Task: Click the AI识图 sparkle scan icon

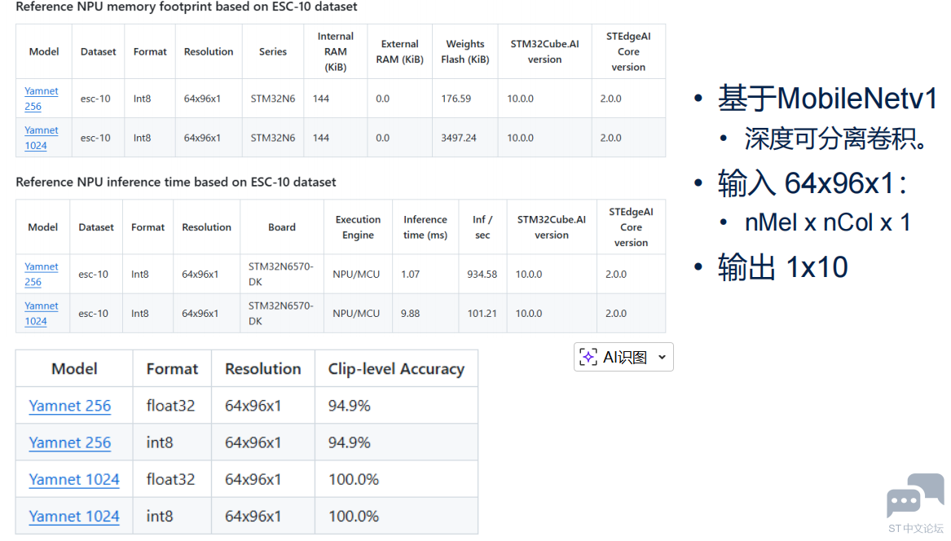Action: [588, 357]
